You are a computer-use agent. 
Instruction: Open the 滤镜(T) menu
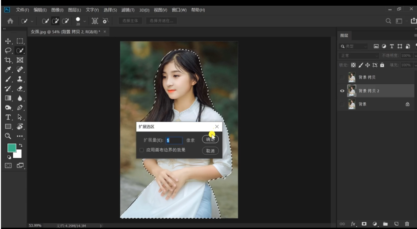128,10
